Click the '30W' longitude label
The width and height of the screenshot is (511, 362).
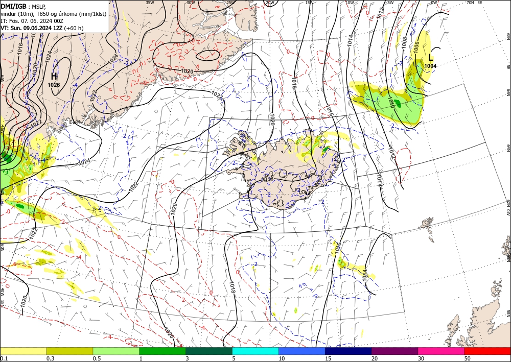click(191, 3)
